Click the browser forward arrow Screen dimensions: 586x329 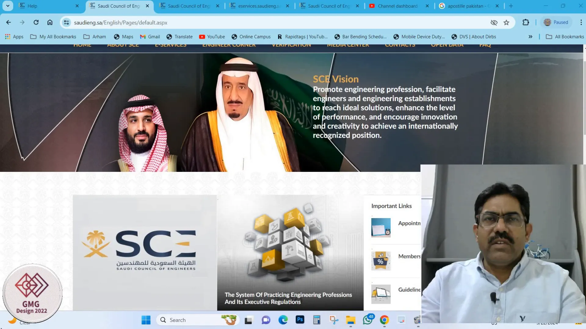(22, 22)
